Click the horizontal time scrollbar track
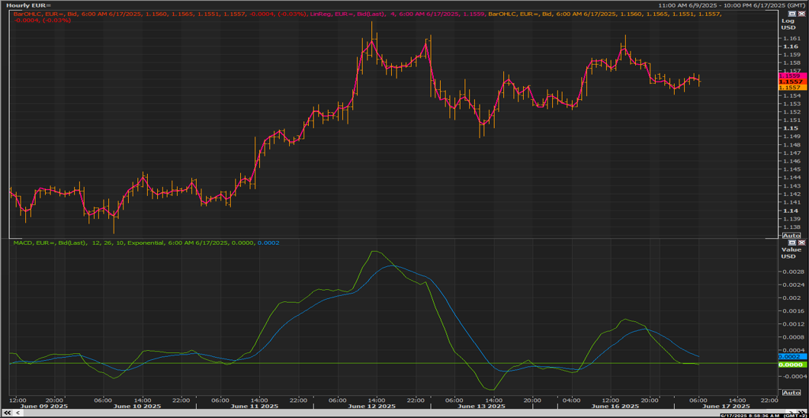This screenshot has height=418, width=809. click(x=404, y=413)
